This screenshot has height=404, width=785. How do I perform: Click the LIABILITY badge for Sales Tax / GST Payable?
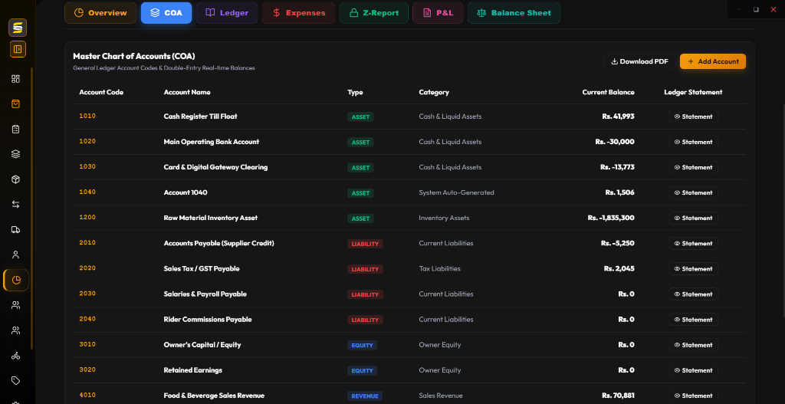click(365, 269)
